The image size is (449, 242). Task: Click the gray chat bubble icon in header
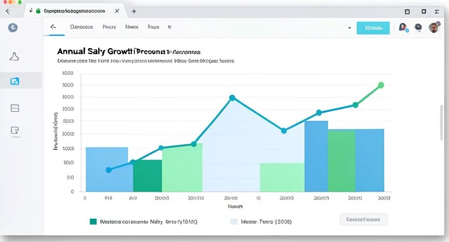(418, 28)
